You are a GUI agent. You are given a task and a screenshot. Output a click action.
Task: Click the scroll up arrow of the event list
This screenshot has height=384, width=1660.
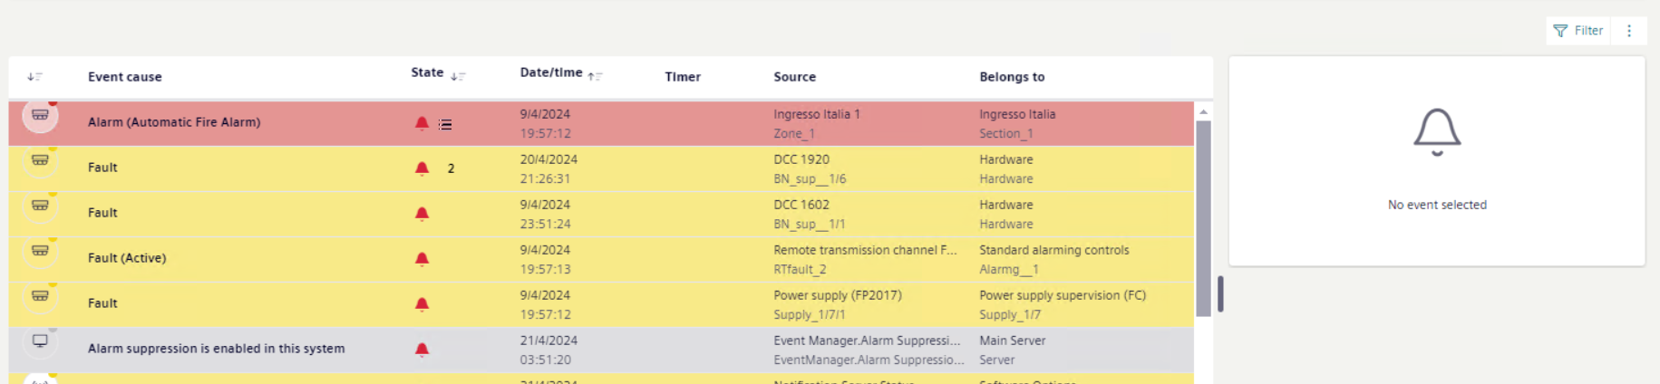[1203, 111]
